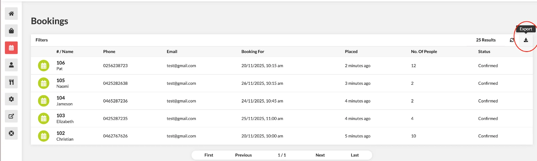Click the Status column header
Viewport: 537px width, 161px height.
(x=484, y=52)
